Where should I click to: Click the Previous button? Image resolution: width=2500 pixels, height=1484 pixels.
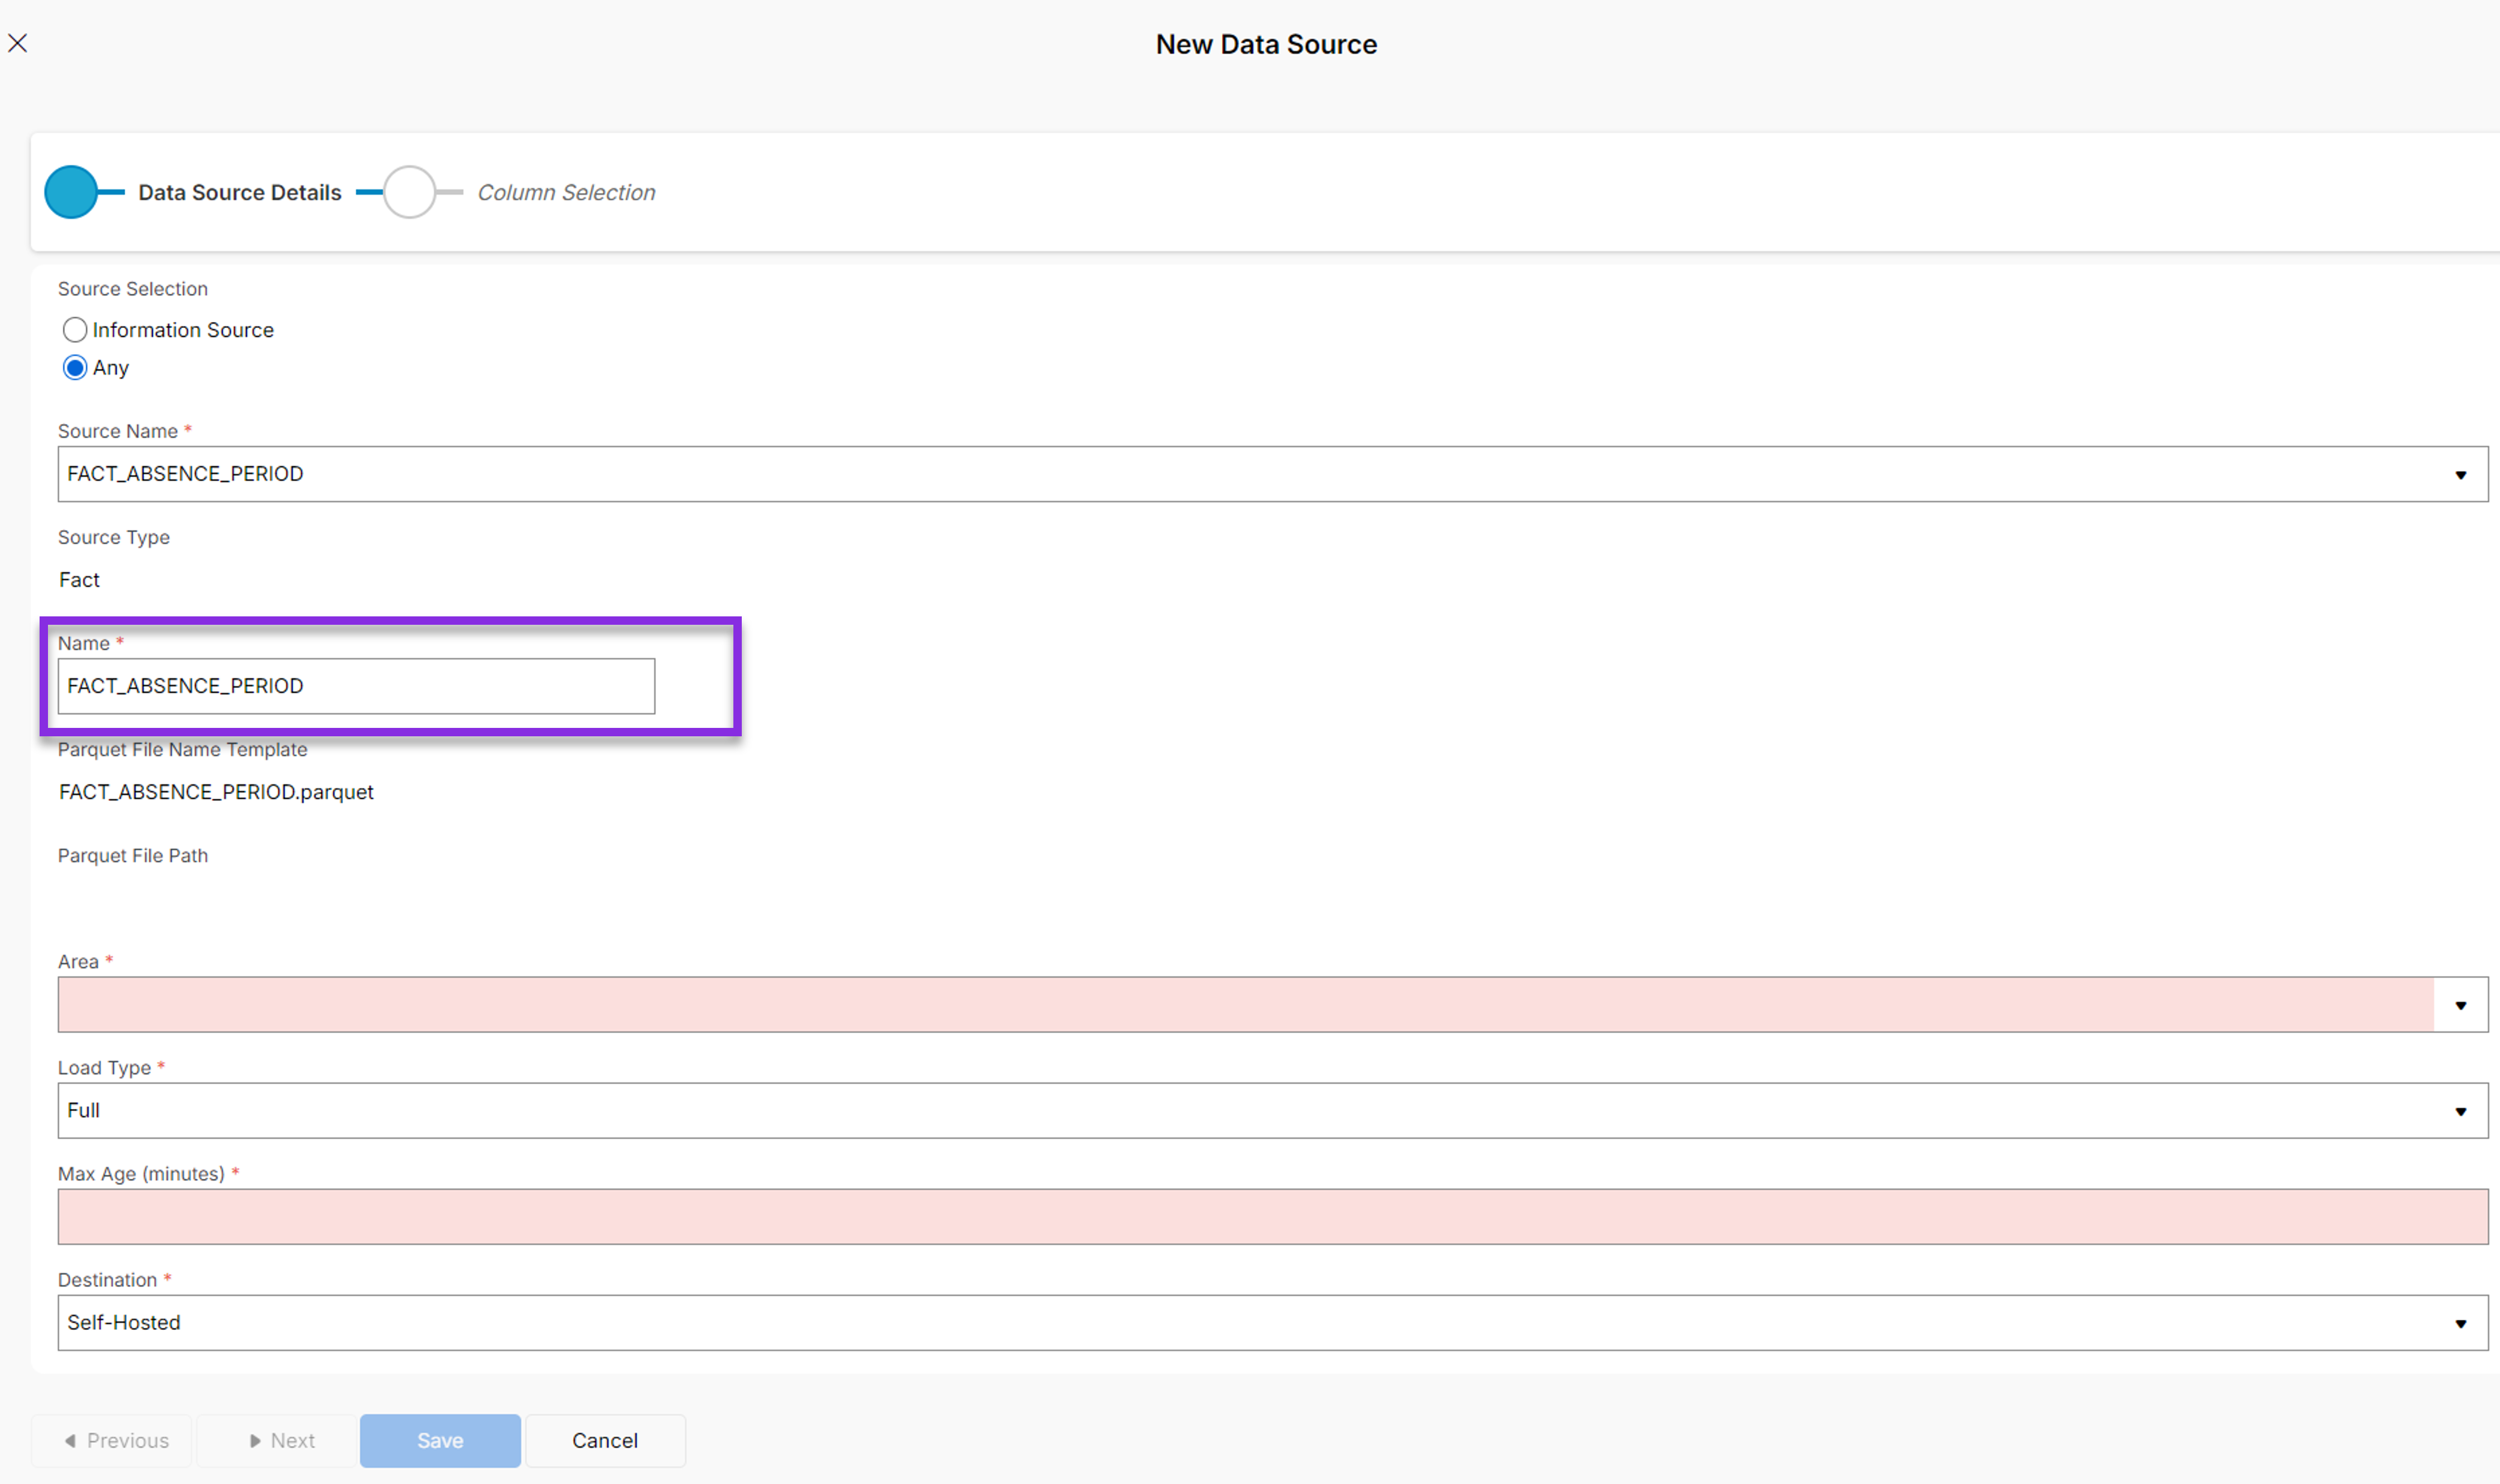[111, 1441]
